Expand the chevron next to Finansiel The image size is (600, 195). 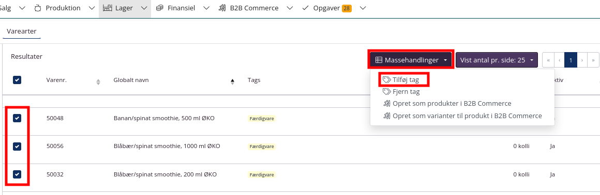pyautogui.click(x=206, y=8)
